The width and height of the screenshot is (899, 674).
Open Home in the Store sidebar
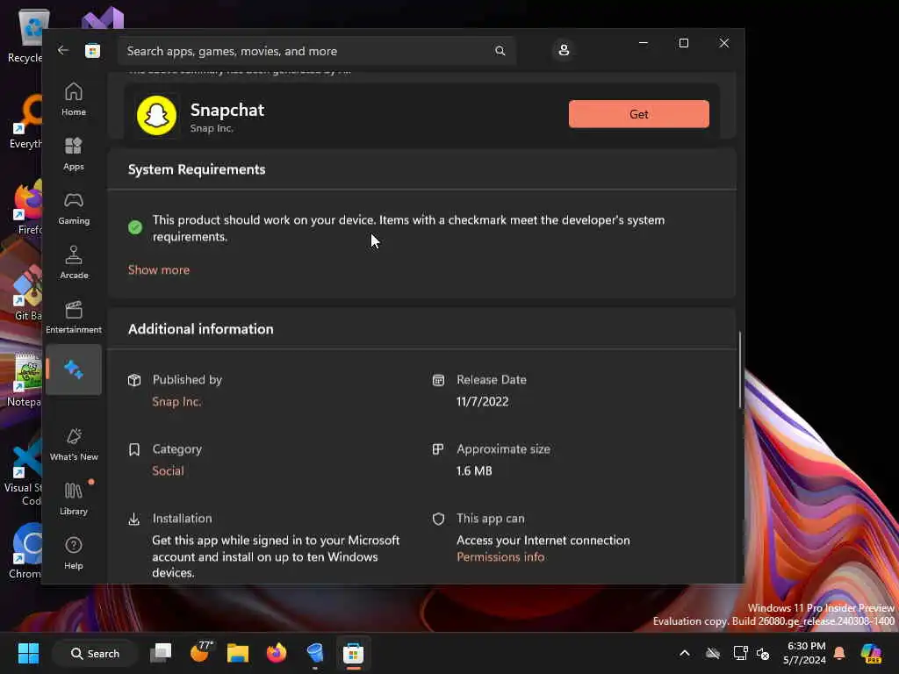coord(74,99)
